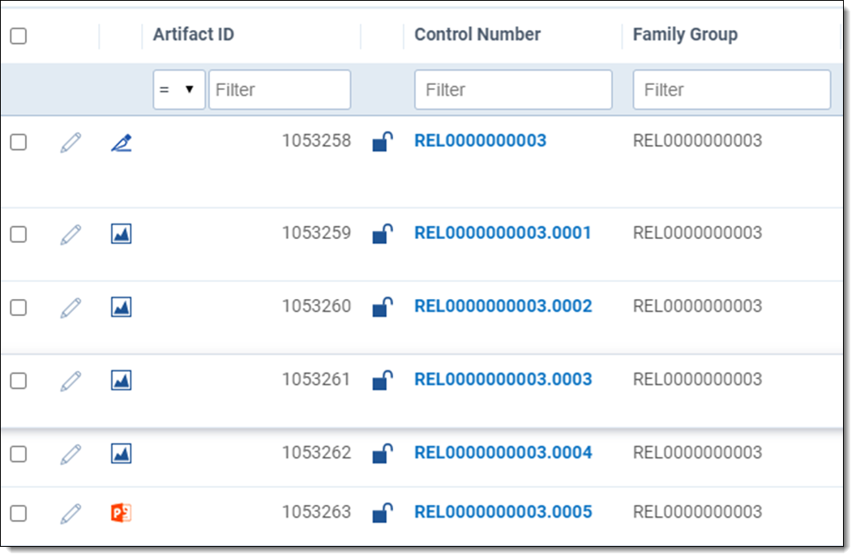
Task: Open document link REL0000000003.0005
Action: pyautogui.click(x=503, y=512)
